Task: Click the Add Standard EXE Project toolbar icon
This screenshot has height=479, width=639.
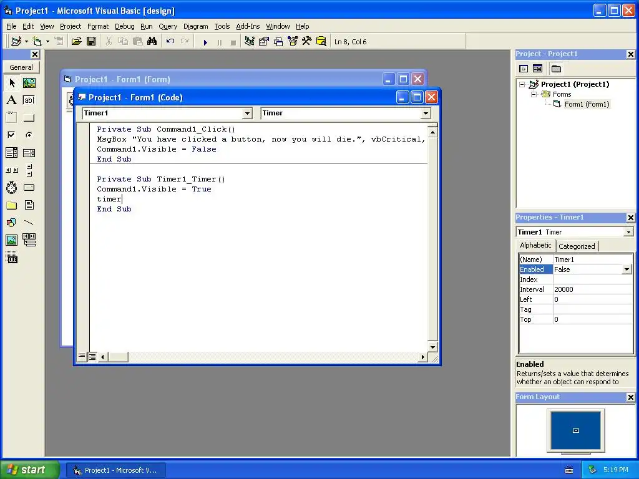Action: pyautogui.click(x=16, y=42)
